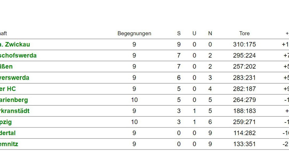Click the goals value 282:187

tap(244, 89)
